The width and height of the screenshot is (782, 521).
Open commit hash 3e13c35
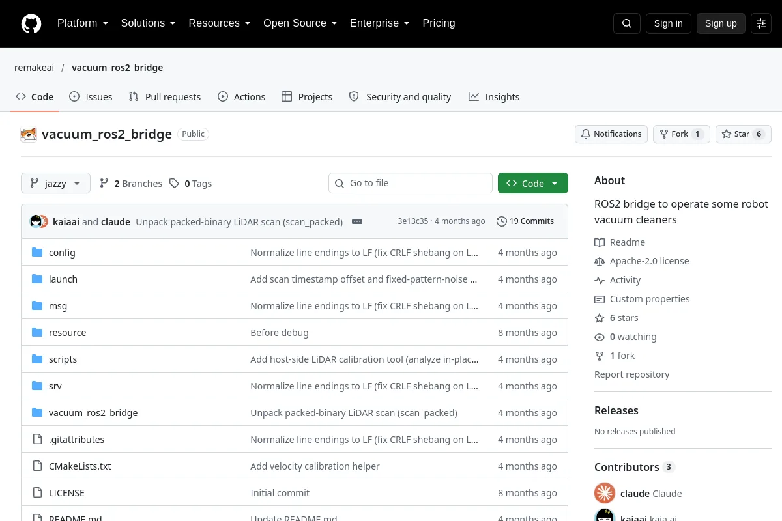pos(413,221)
